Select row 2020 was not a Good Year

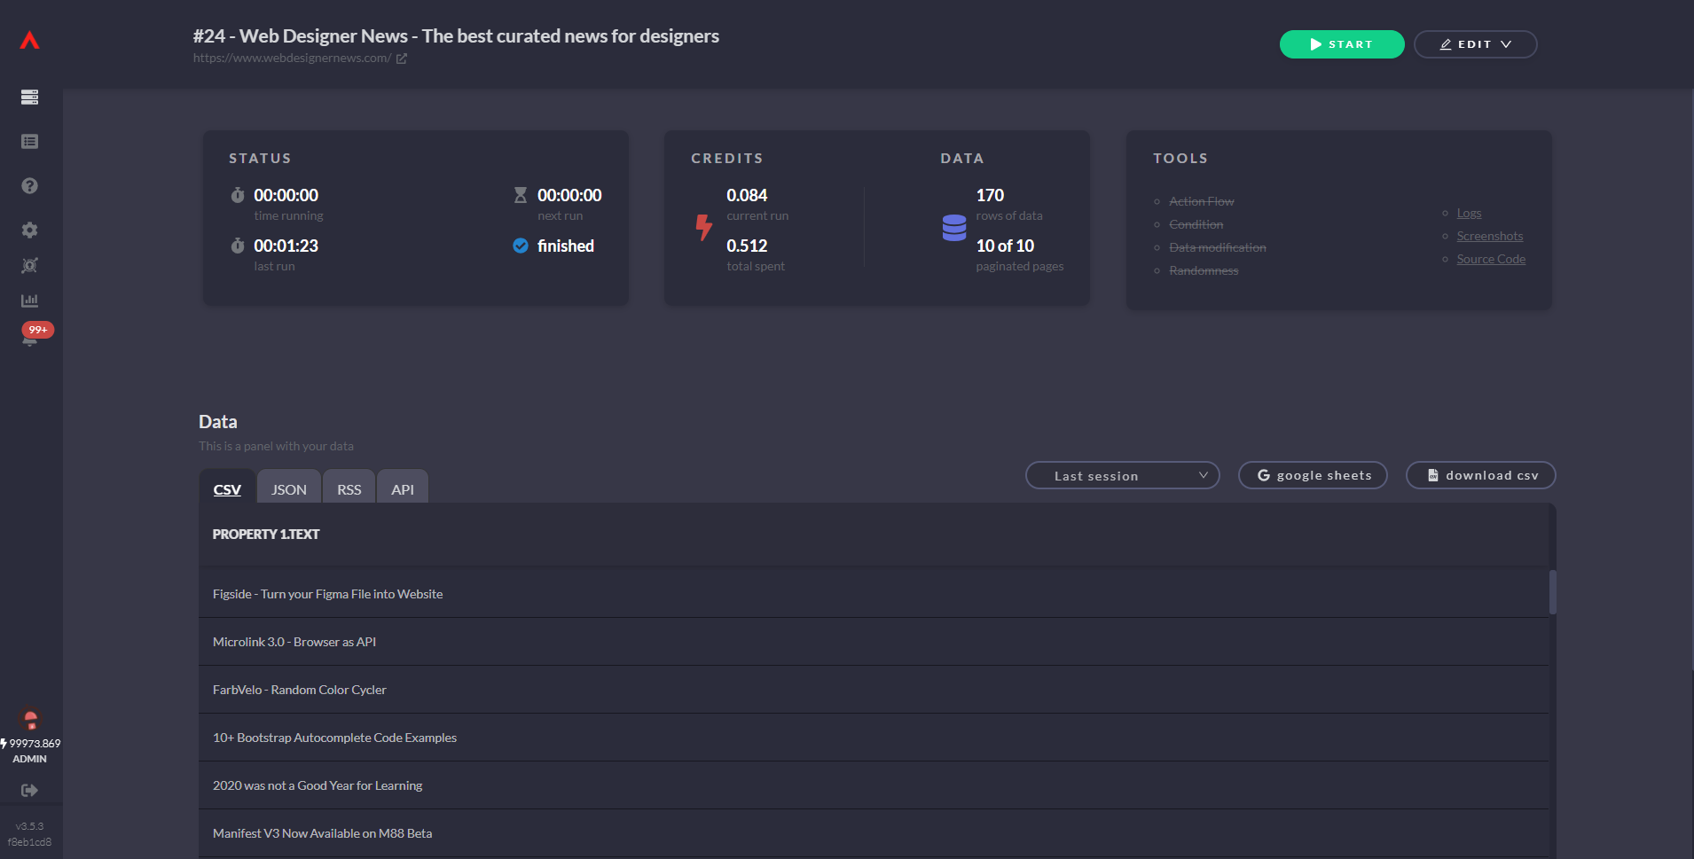tap(874, 785)
